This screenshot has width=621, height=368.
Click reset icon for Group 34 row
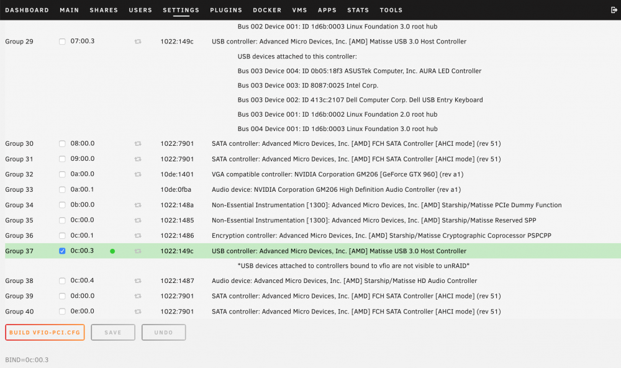[138, 205]
